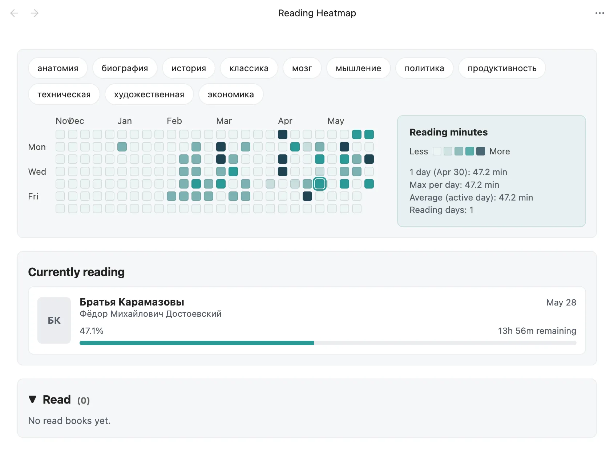Click the 'No read books yet.' message
Screen dimensions: 614x457
[x=69, y=421]
